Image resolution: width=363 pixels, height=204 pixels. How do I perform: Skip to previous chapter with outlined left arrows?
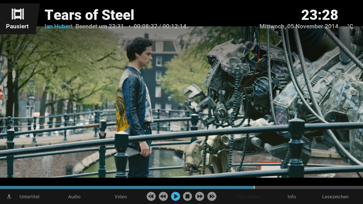coord(151,196)
